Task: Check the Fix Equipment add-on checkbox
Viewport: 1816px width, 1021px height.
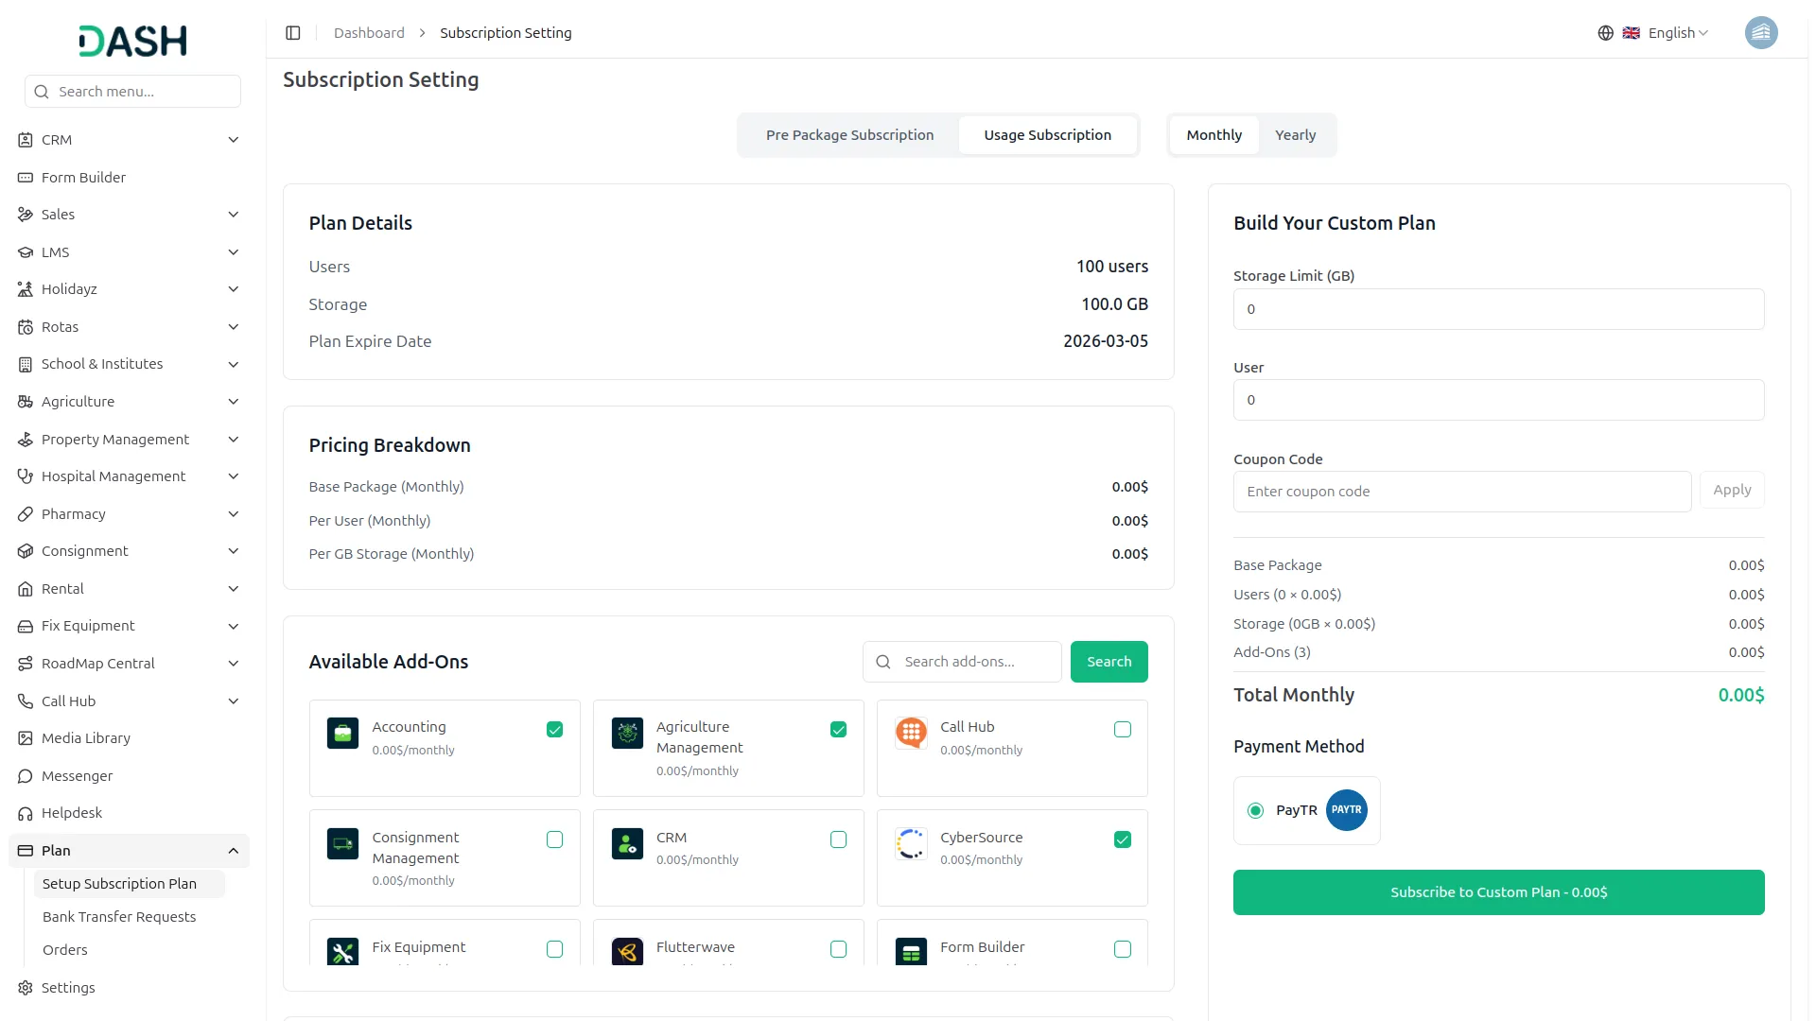Action: click(x=554, y=949)
